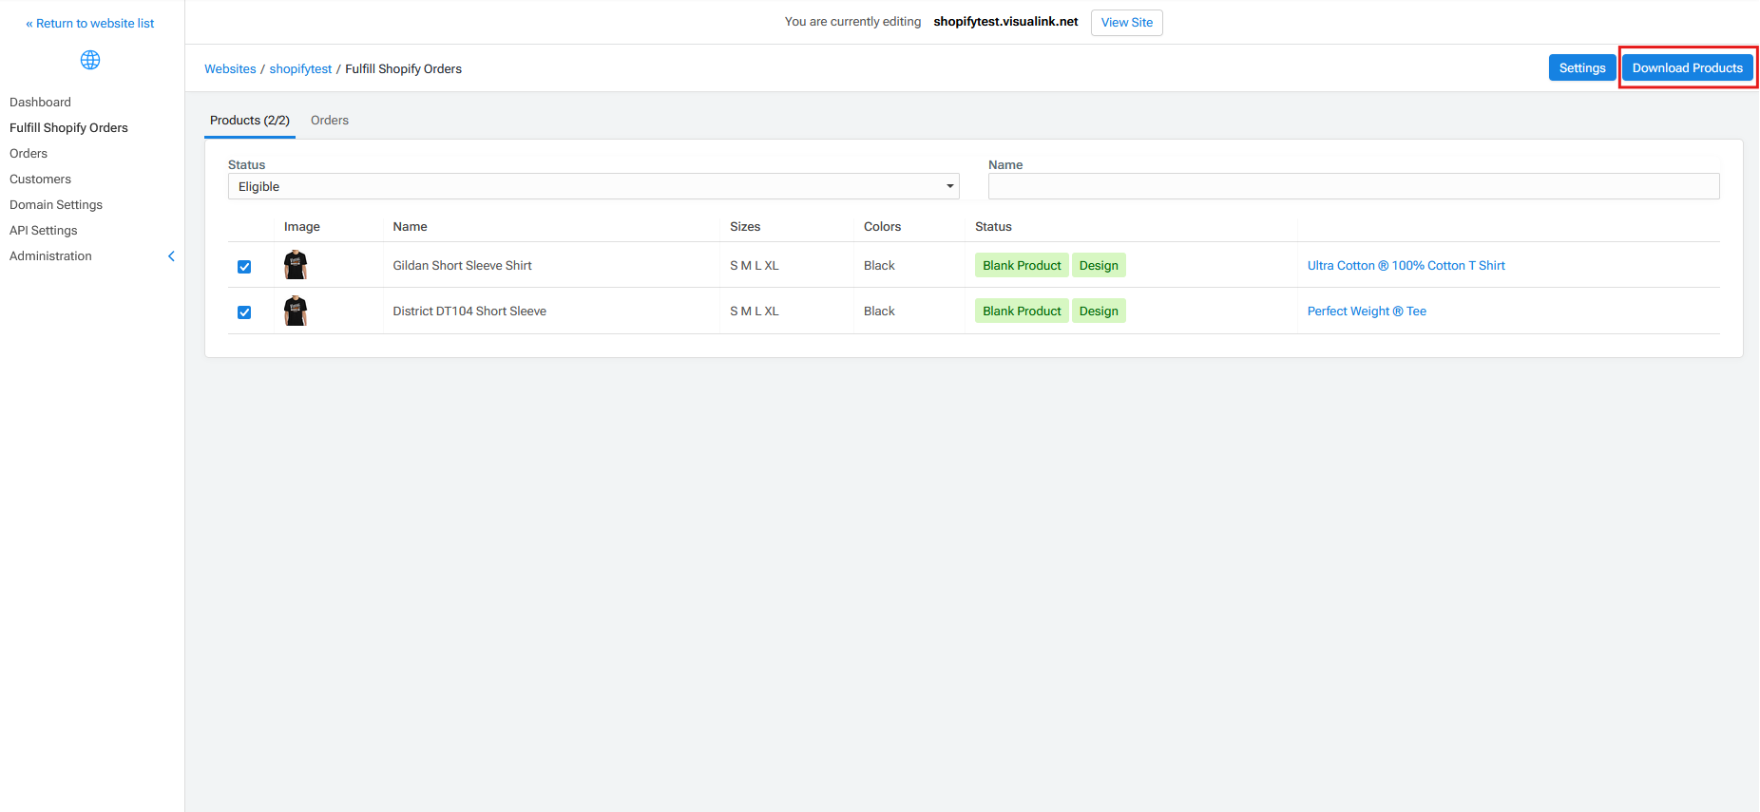Go to Dashboard in the sidebar
1760x812 pixels.
pos(40,103)
